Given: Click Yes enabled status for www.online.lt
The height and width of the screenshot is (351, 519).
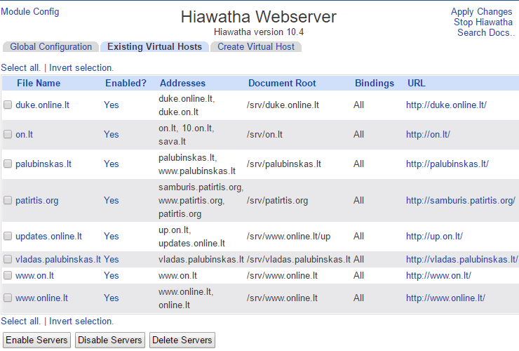Looking at the screenshot, I should coord(112,298).
